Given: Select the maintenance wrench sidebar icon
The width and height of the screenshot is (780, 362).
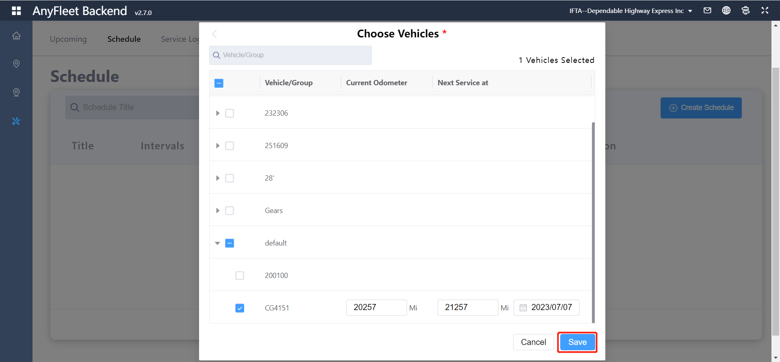Looking at the screenshot, I should coord(16,121).
